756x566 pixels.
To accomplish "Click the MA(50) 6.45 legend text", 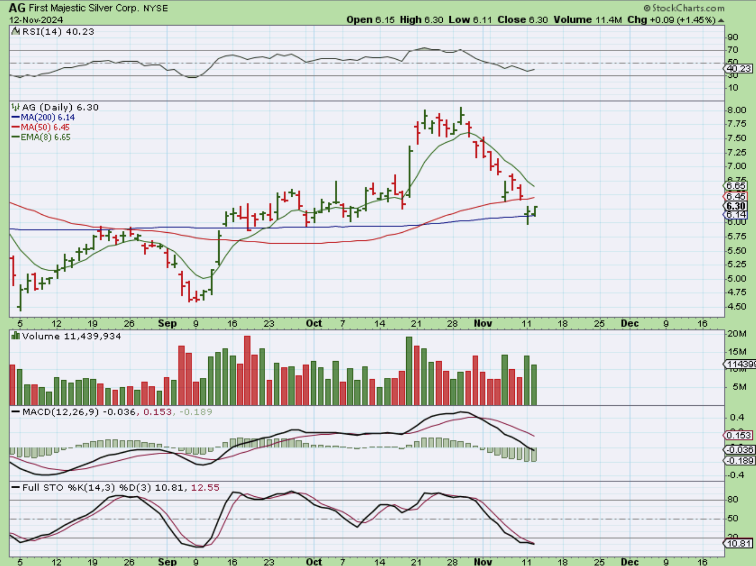I will pyautogui.click(x=45, y=127).
